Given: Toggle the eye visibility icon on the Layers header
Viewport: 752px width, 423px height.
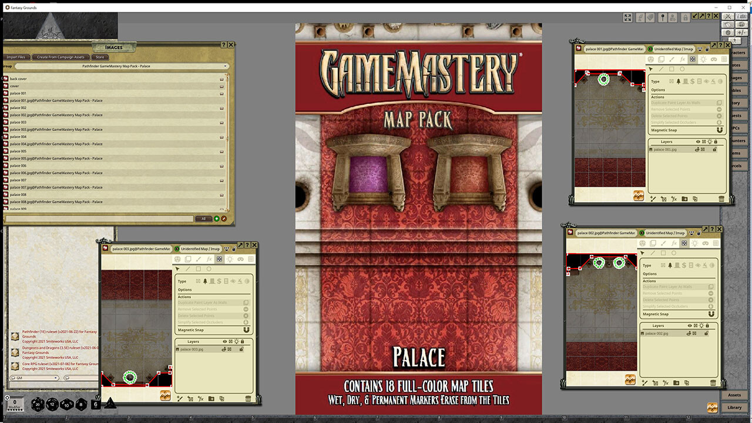Looking at the screenshot, I should [x=699, y=141].
